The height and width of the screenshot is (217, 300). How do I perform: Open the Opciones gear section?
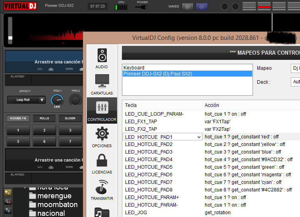click(x=102, y=137)
